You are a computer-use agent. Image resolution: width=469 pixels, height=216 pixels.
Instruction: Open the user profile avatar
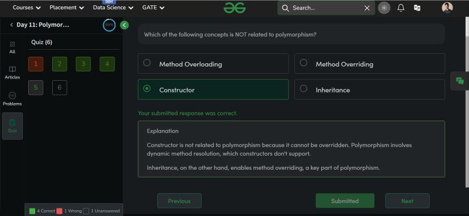[447, 8]
